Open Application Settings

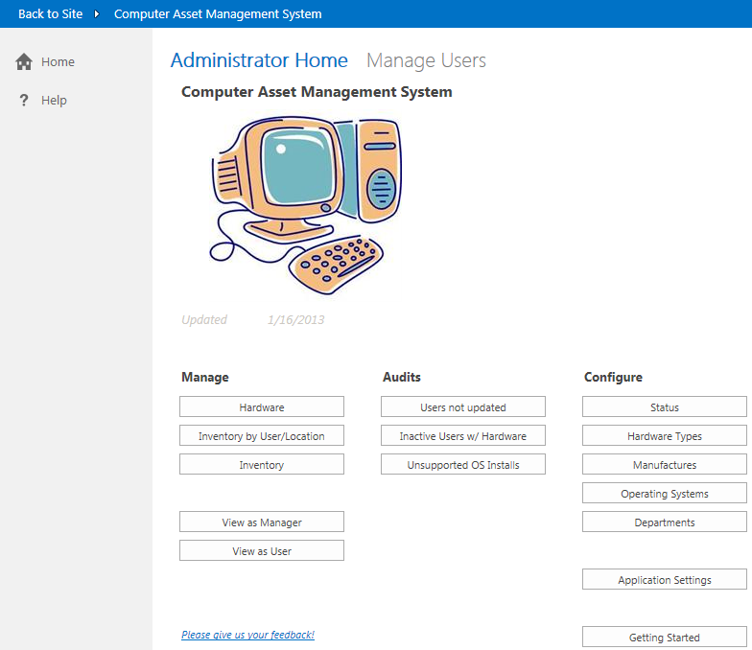(x=665, y=580)
